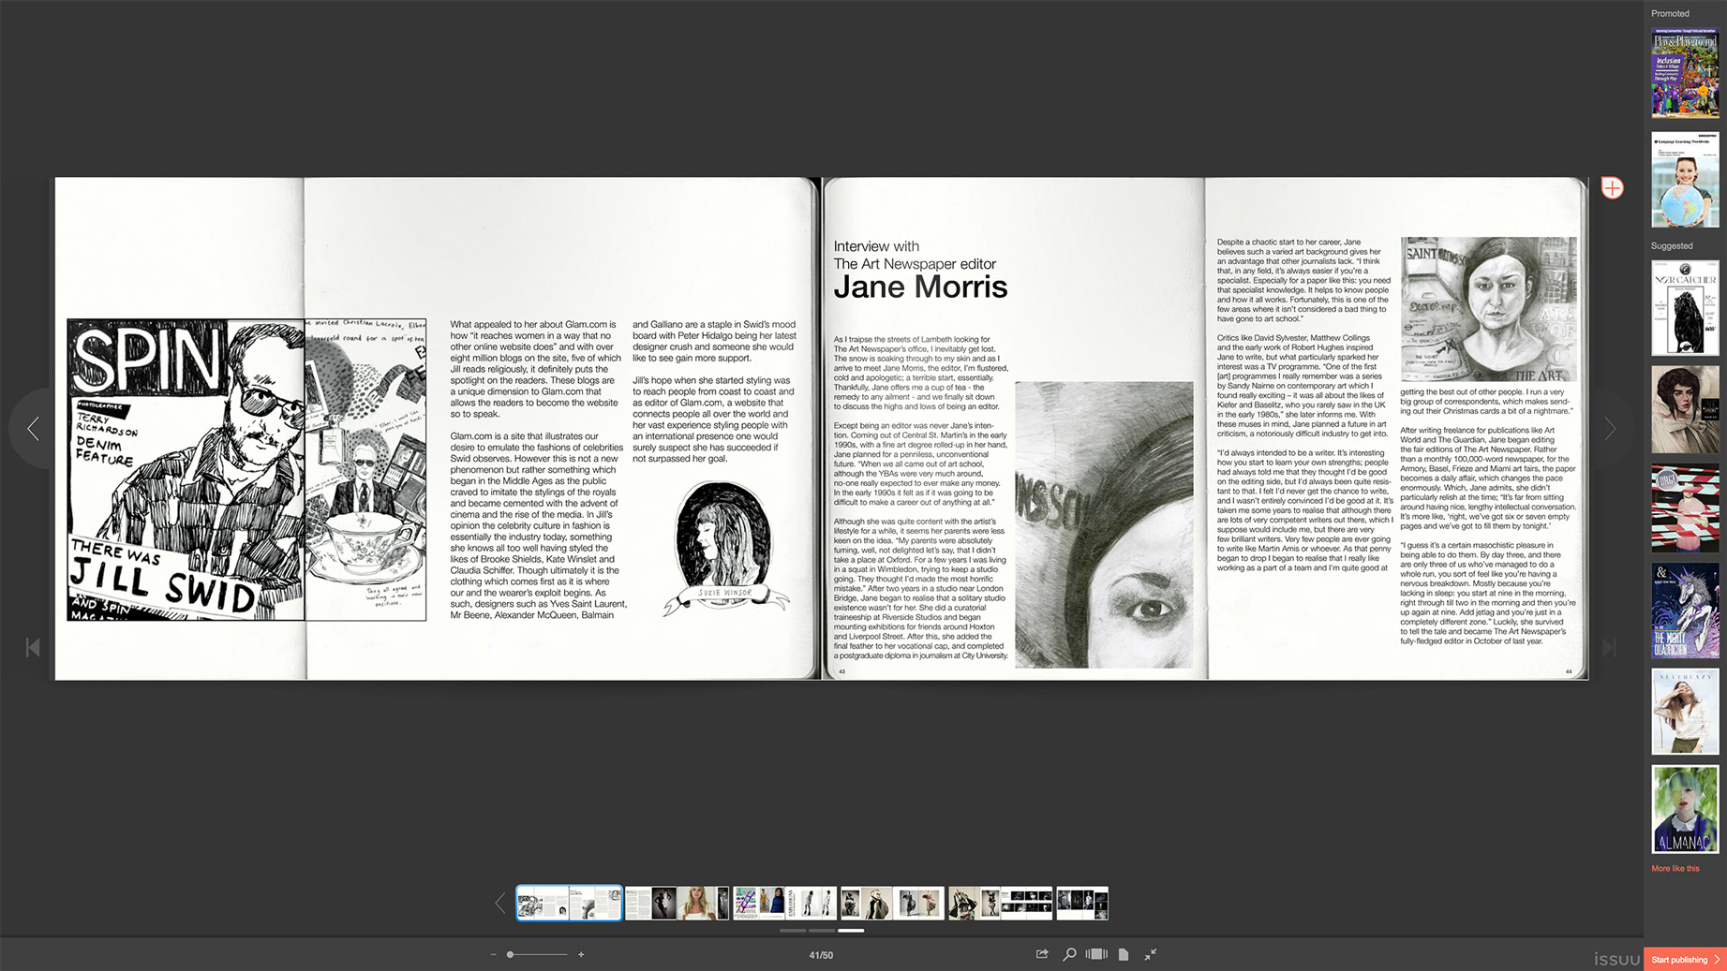This screenshot has width=1727, height=971.
Task: Open the promoted Play & Playground magazine
Action: pos(1685,73)
